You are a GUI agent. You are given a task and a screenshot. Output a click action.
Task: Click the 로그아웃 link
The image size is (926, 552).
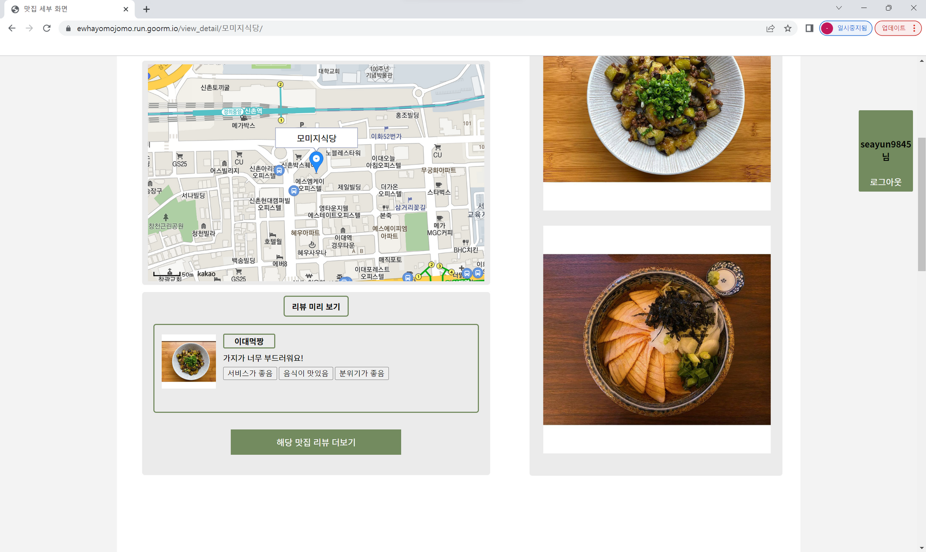coord(885,182)
